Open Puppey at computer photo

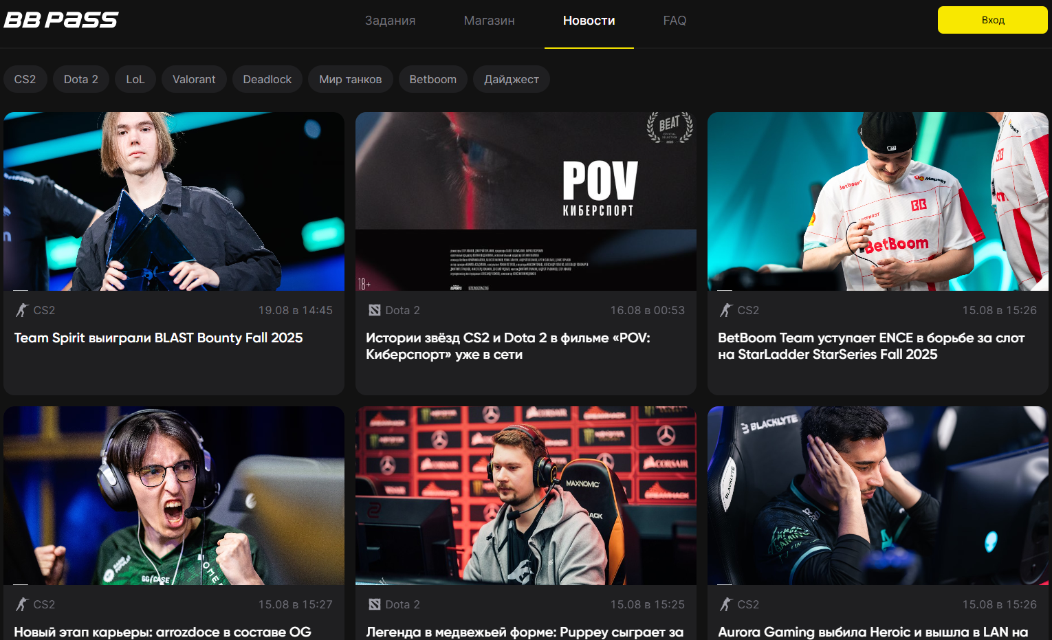(526, 496)
